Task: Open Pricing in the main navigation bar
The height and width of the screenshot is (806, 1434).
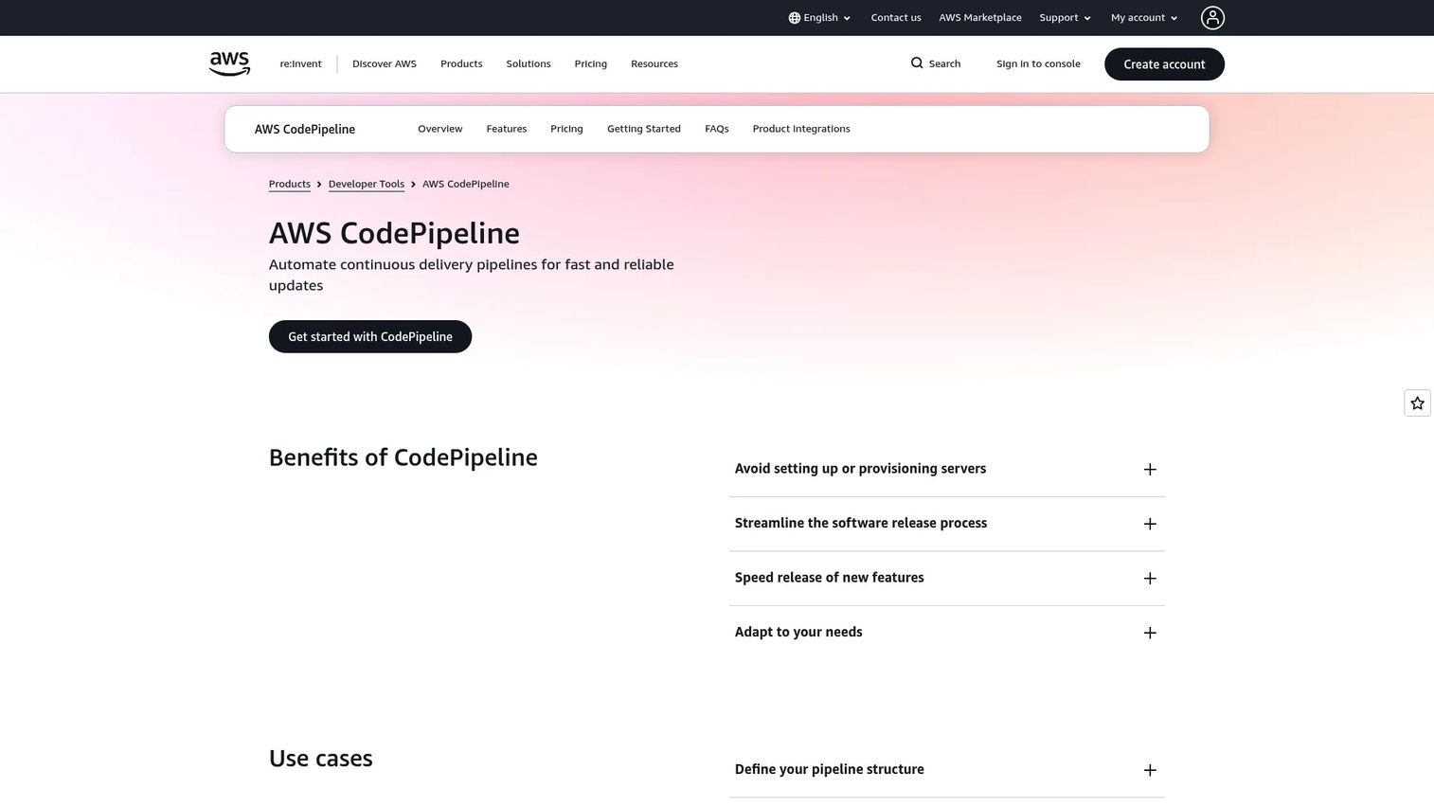Action: point(590,64)
